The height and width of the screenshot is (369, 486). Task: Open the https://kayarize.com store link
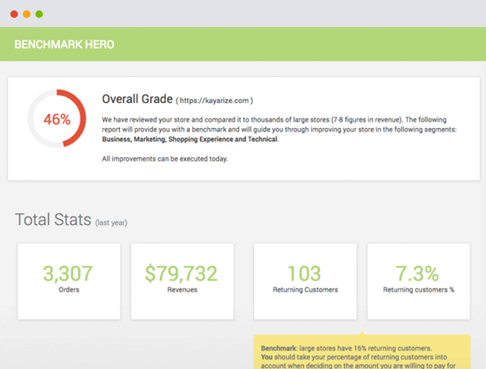coord(214,101)
